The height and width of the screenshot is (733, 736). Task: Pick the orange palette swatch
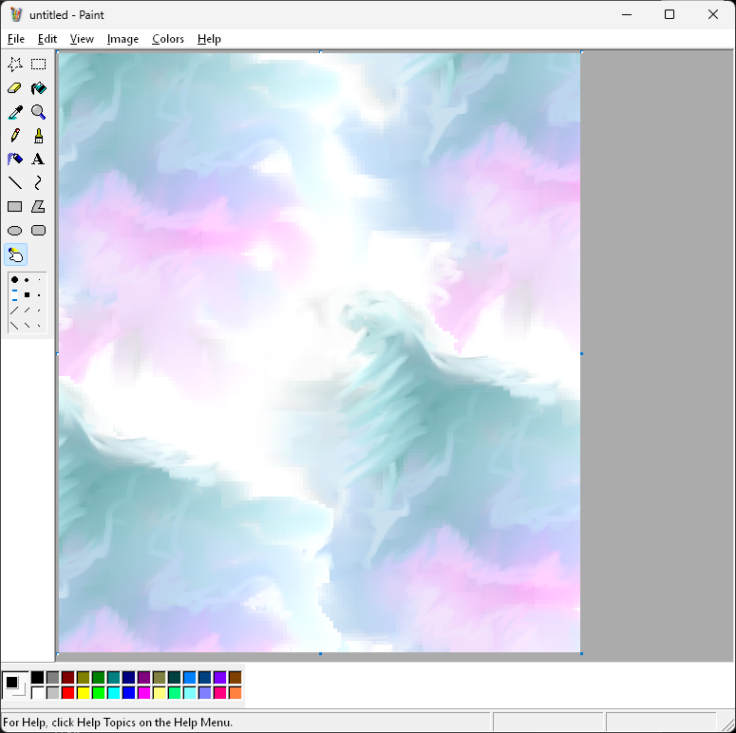tap(236, 692)
